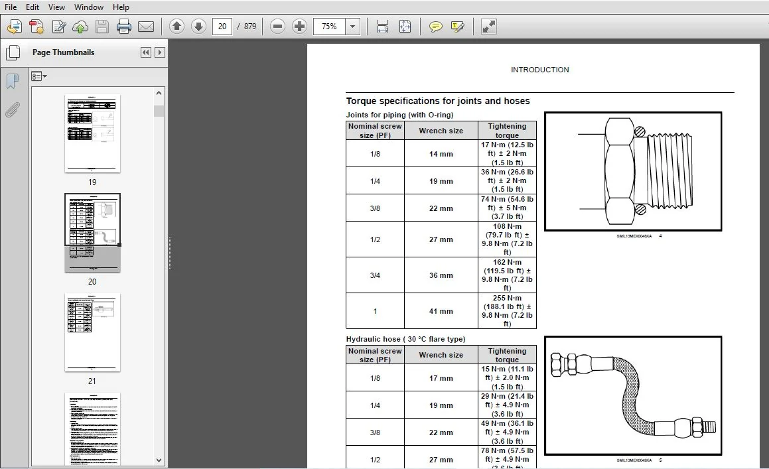The height and width of the screenshot is (469, 769).
Task: Click the navigation pane splitter handle
Action: pyautogui.click(x=170, y=253)
